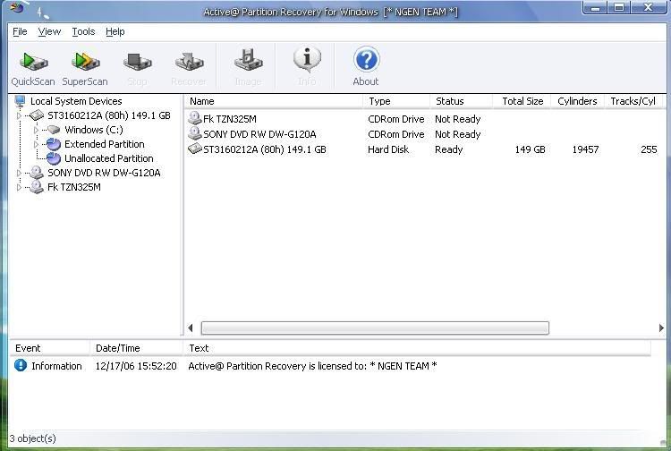This screenshot has width=671, height=451.
Task: Click the Ready status cell
Action: click(448, 149)
